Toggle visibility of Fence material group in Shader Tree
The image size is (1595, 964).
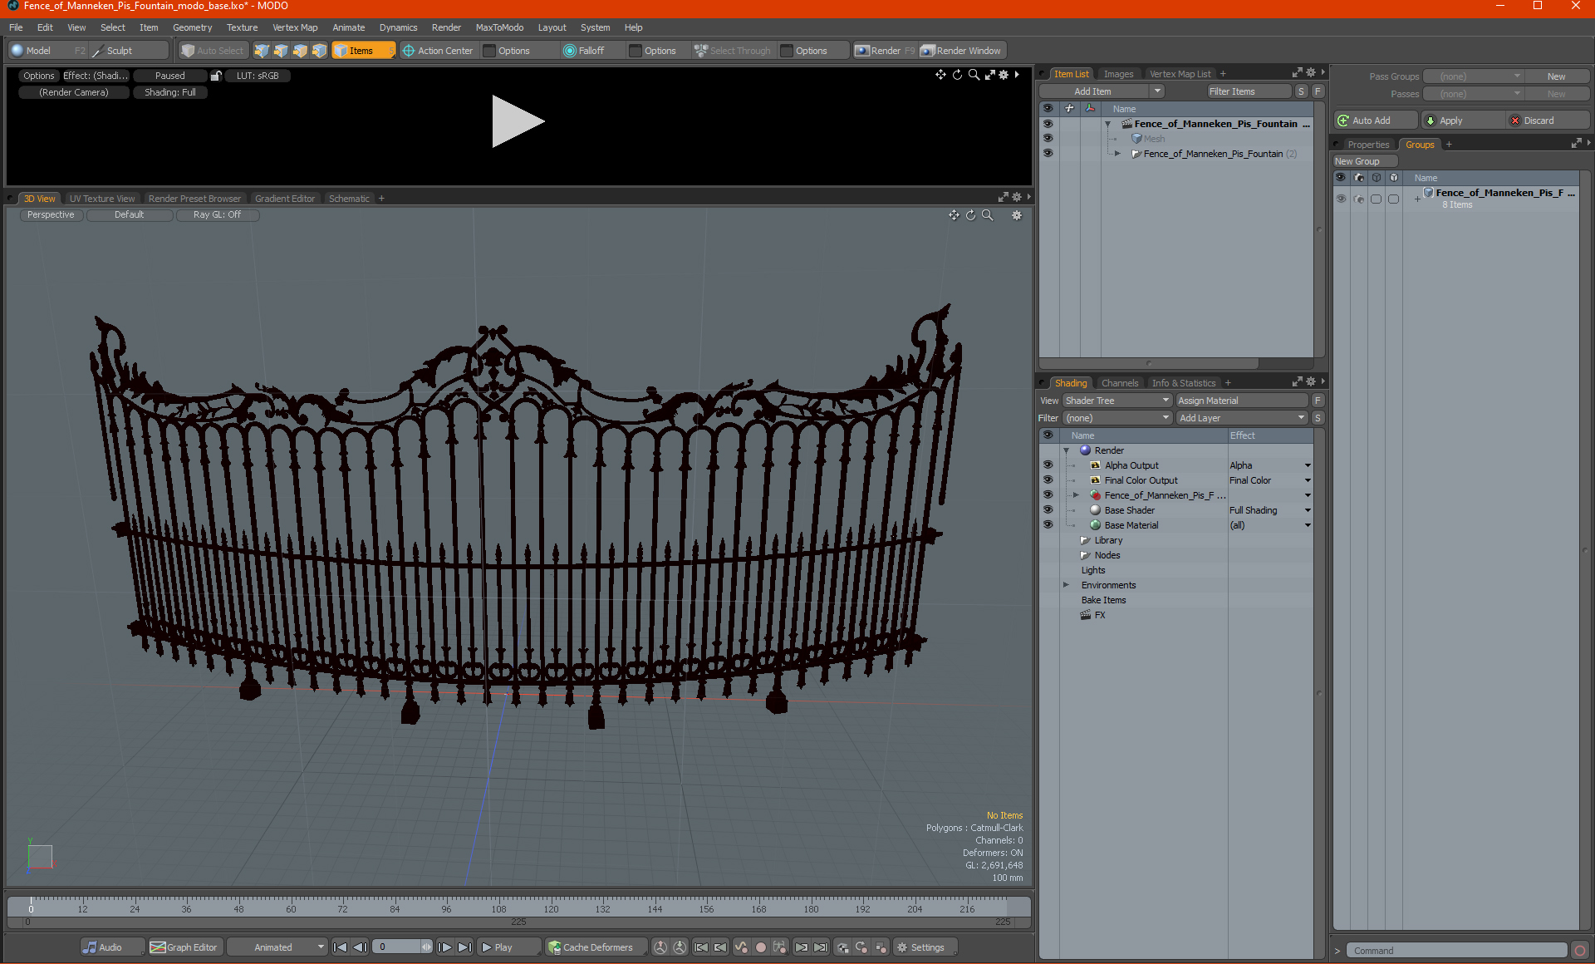[1048, 495]
